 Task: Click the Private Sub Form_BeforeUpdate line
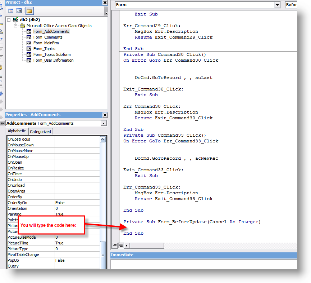click(x=192, y=222)
